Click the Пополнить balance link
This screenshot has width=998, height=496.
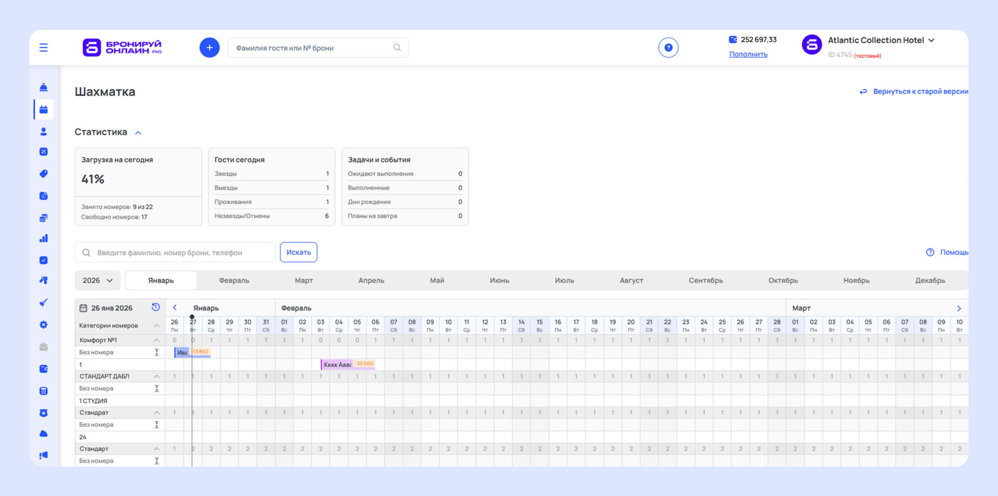coord(748,55)
